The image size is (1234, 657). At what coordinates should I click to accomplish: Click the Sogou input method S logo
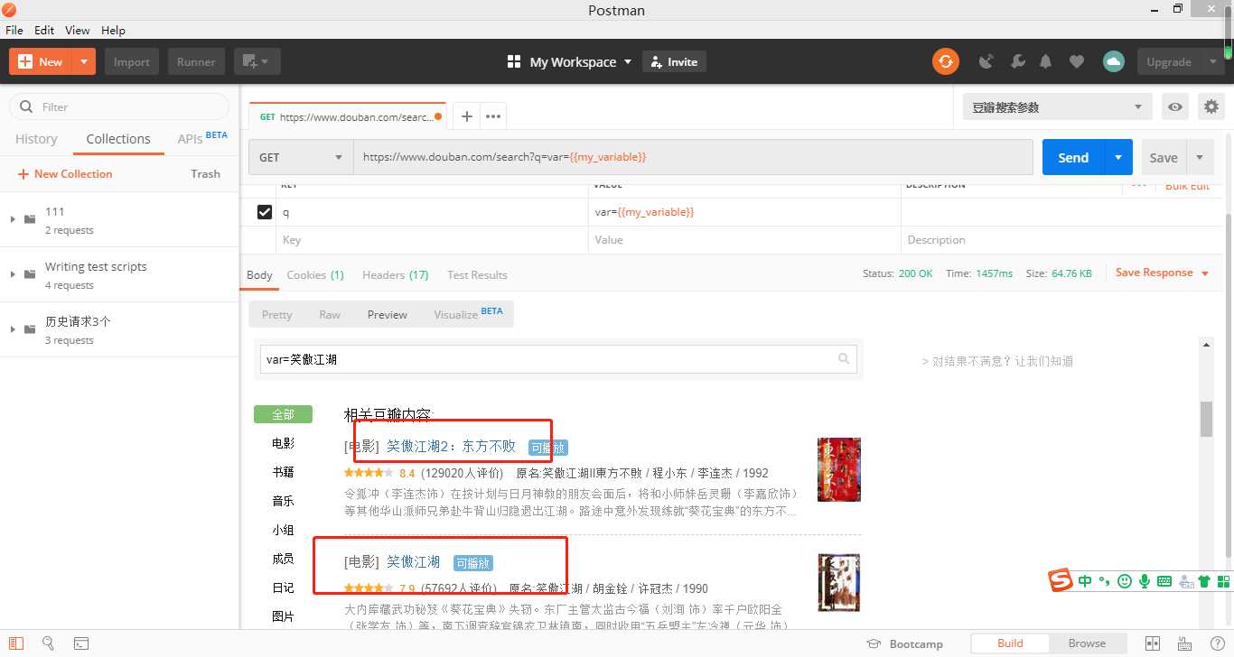(x=1061, y=581)
